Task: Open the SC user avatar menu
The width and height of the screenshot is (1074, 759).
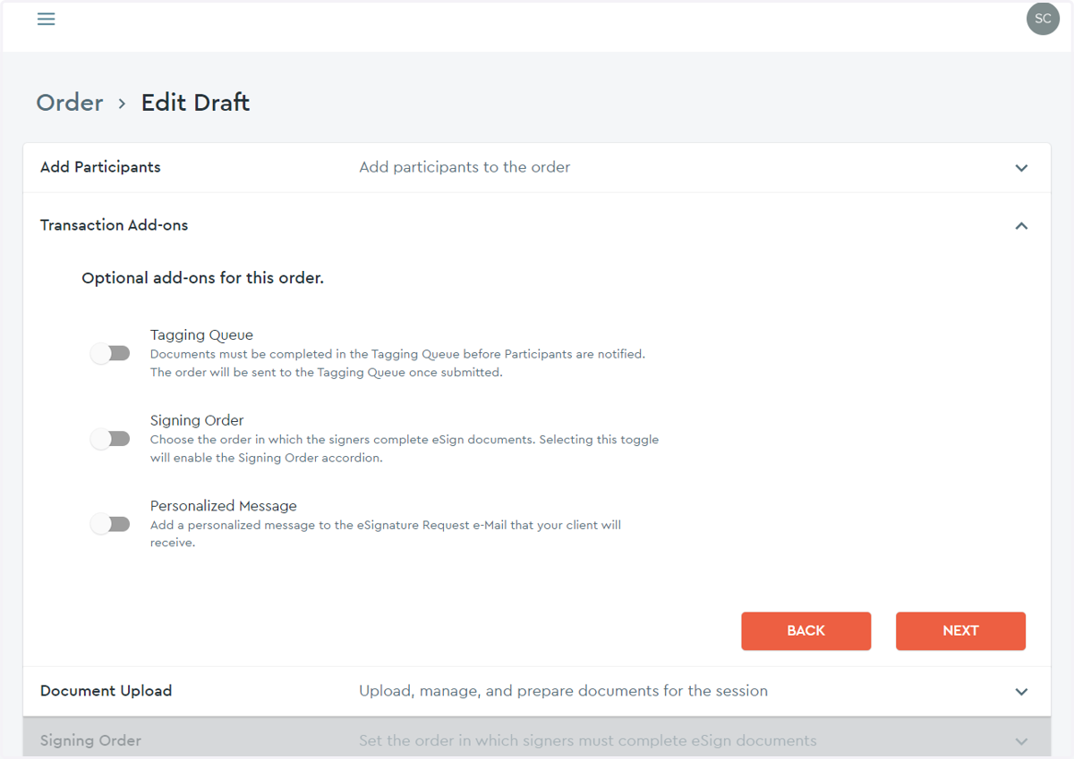Action: 1043,19
